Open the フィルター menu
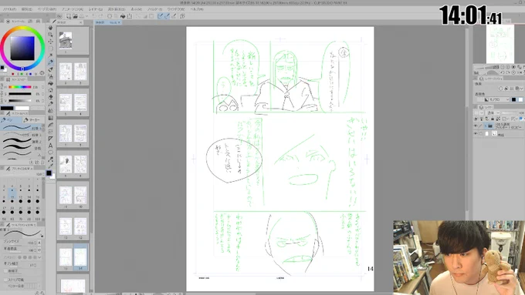Screen dimensions: 525x295 [x=154, y=9]
